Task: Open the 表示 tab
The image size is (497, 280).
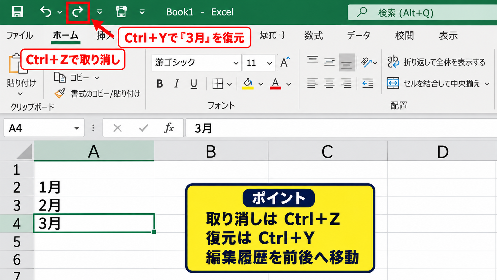Action: click(x=448, y=36)
